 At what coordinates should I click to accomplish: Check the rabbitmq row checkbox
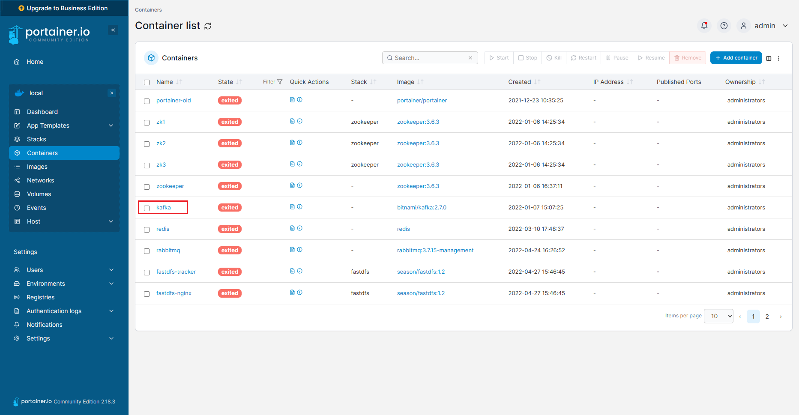click(x=147, y=251)
